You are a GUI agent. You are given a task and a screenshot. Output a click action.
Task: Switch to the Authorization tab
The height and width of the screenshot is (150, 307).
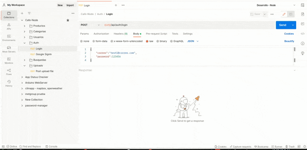click(101, 34)
